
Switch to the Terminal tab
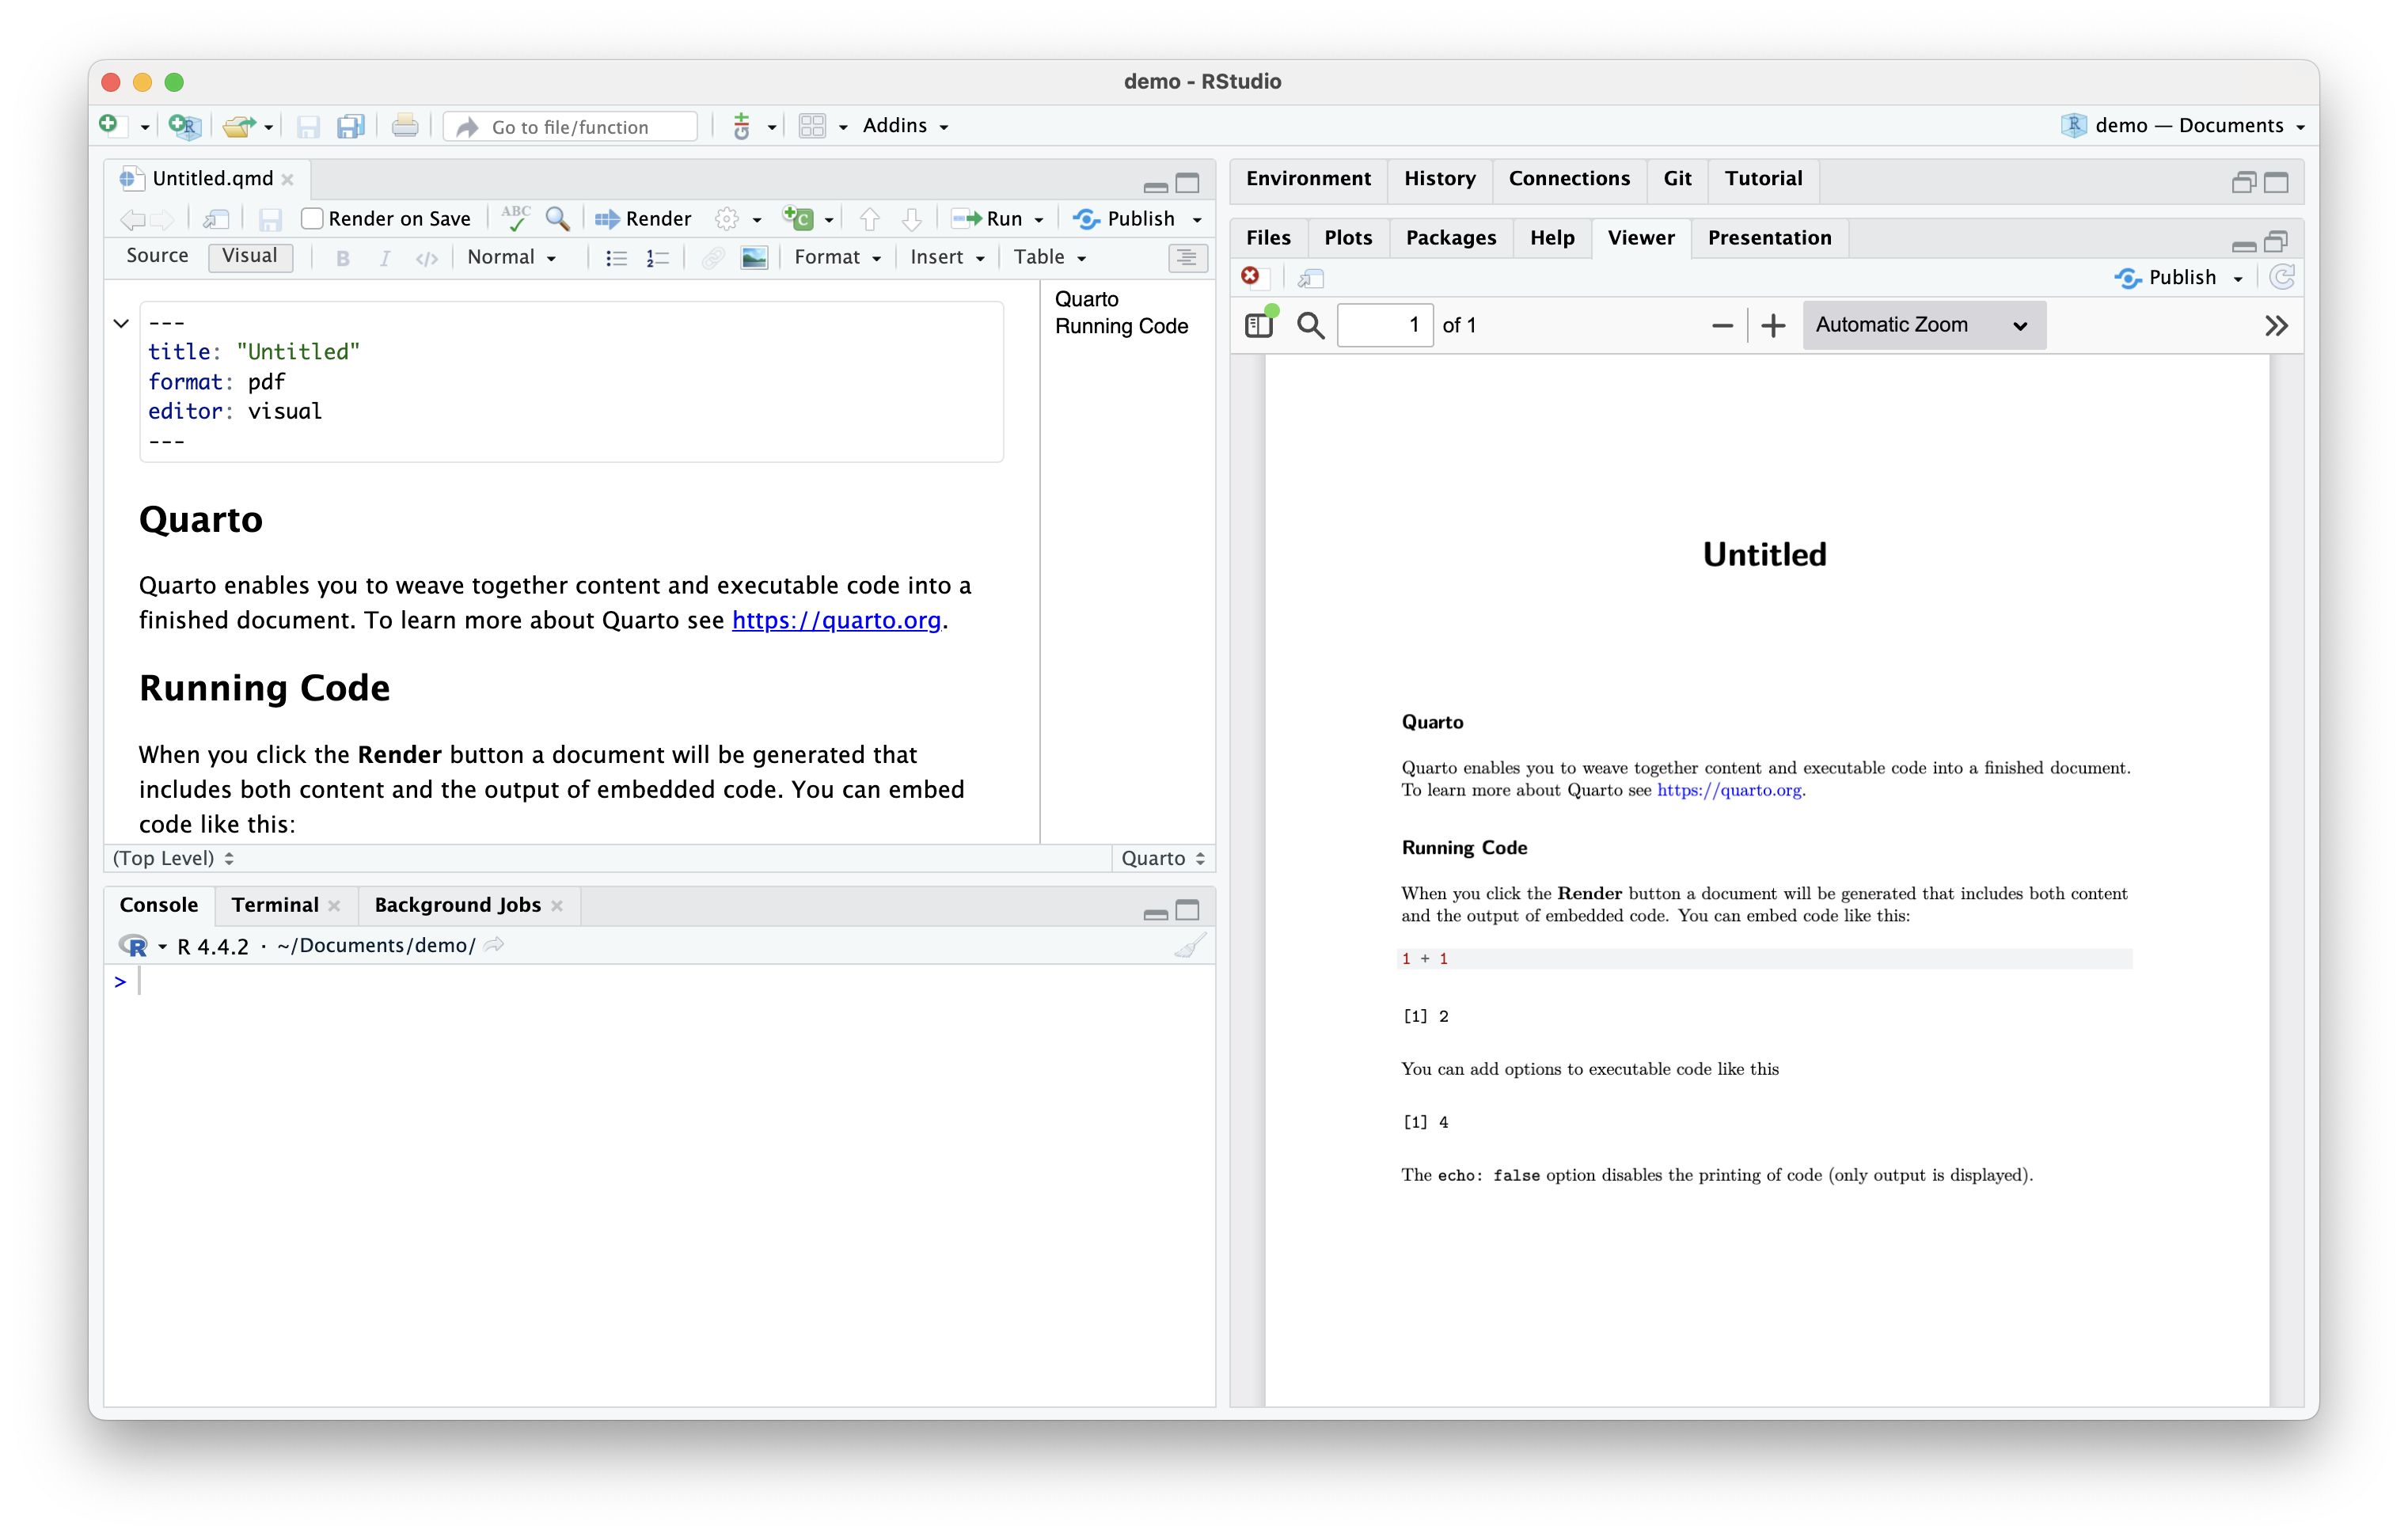pos(274,904)
